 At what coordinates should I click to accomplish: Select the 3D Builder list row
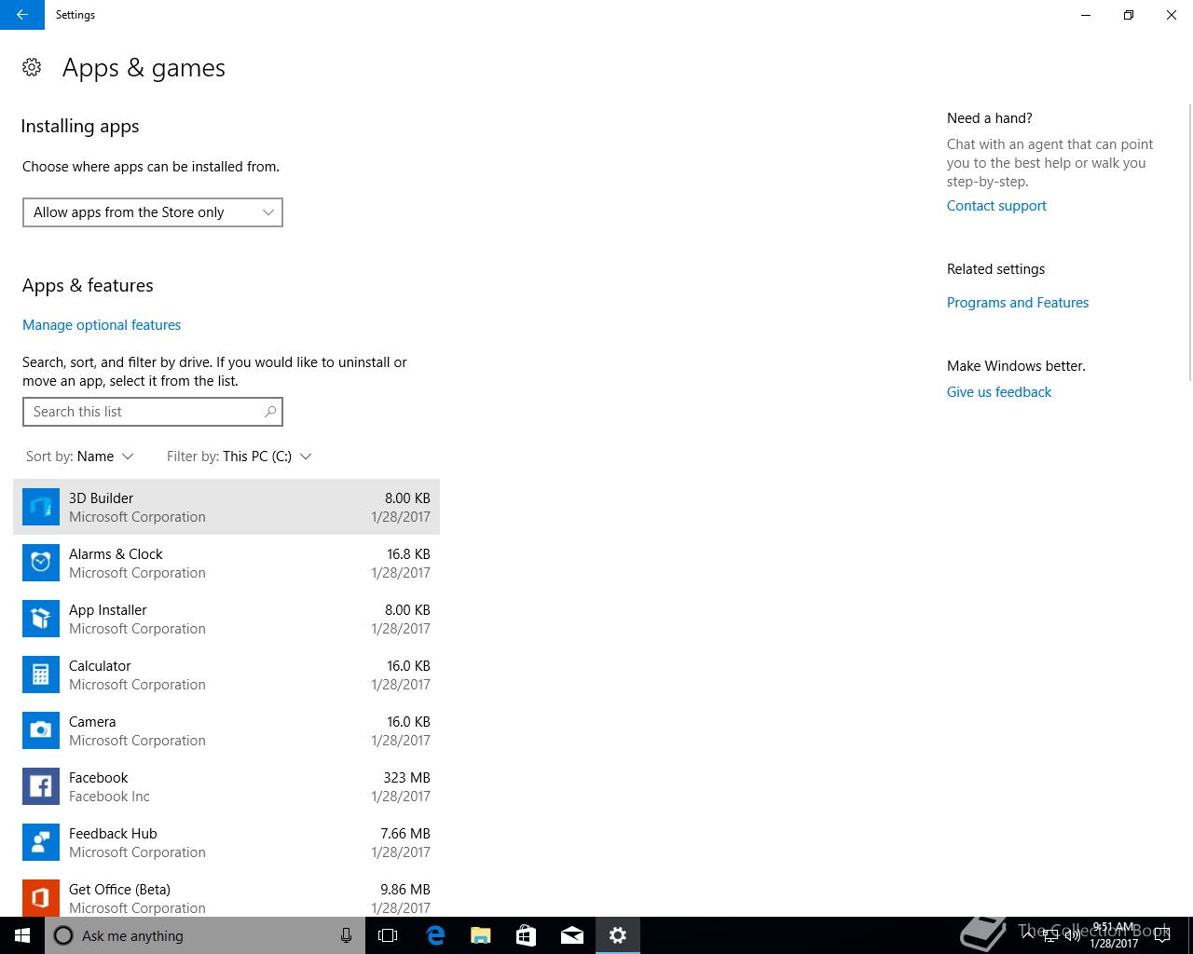pos(226,507)
